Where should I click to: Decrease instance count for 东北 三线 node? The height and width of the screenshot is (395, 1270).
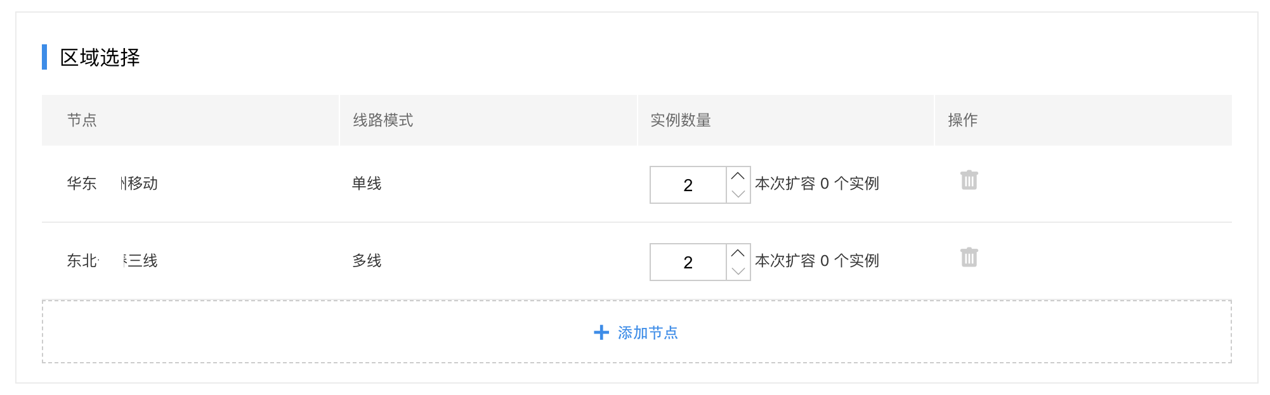738,271
